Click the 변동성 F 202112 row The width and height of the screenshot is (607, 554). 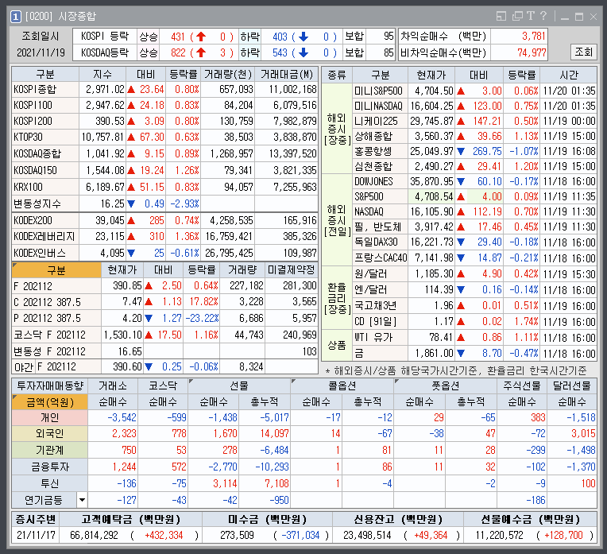165,351
